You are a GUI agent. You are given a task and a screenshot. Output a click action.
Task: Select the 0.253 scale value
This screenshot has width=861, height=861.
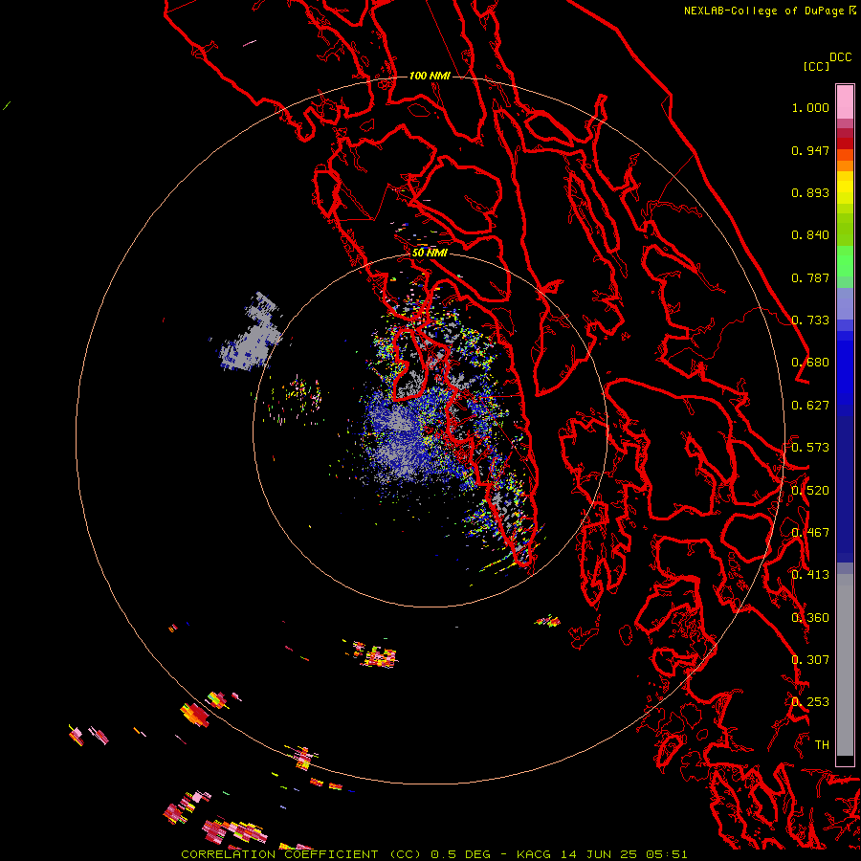(810, 702)
